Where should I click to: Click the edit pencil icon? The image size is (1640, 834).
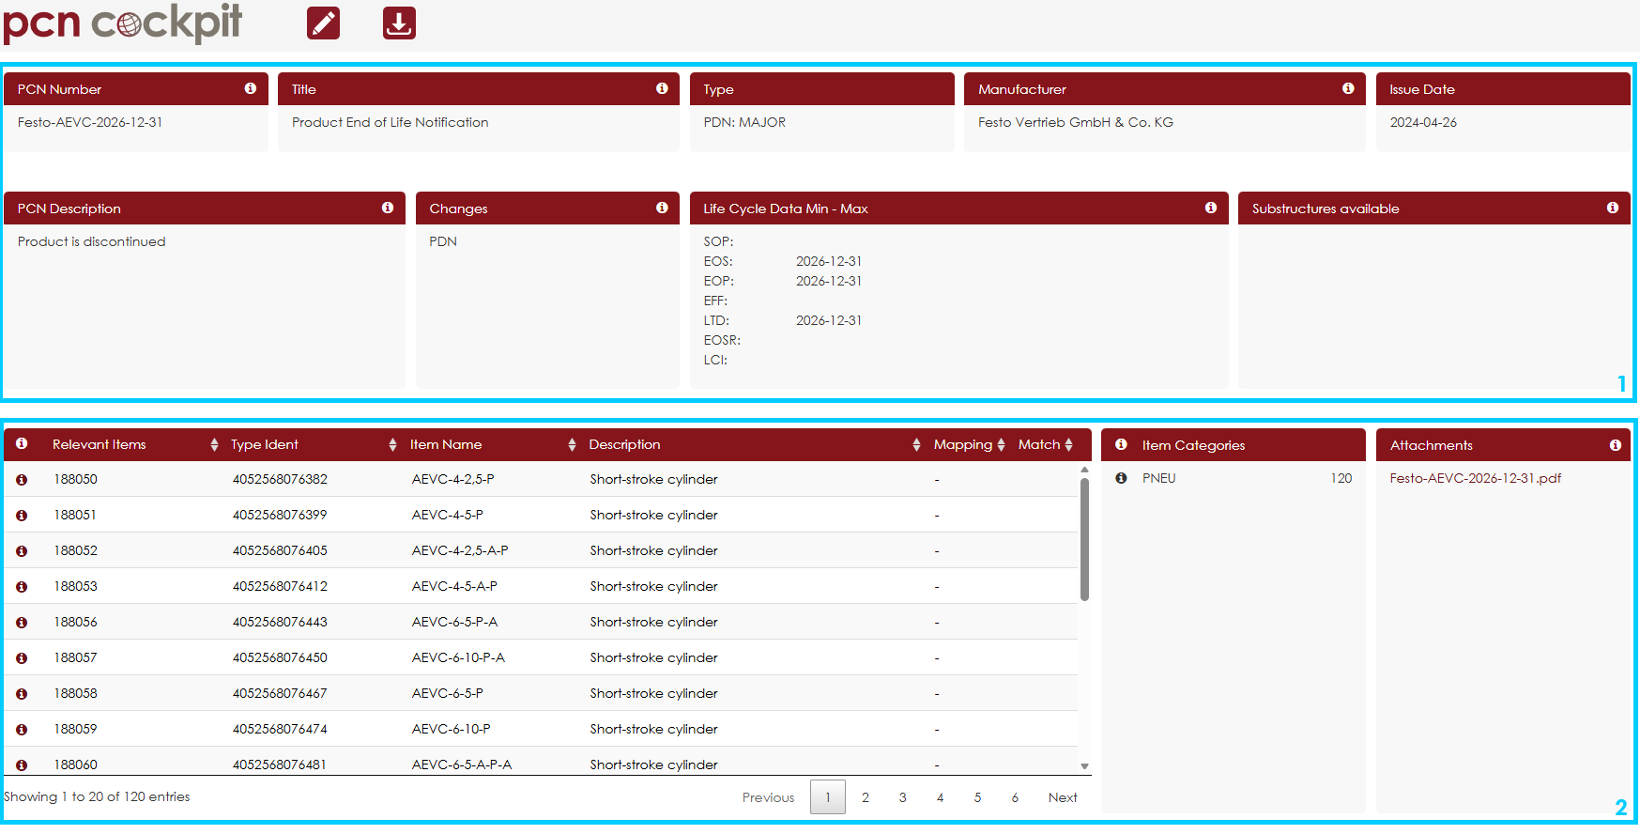323,23
